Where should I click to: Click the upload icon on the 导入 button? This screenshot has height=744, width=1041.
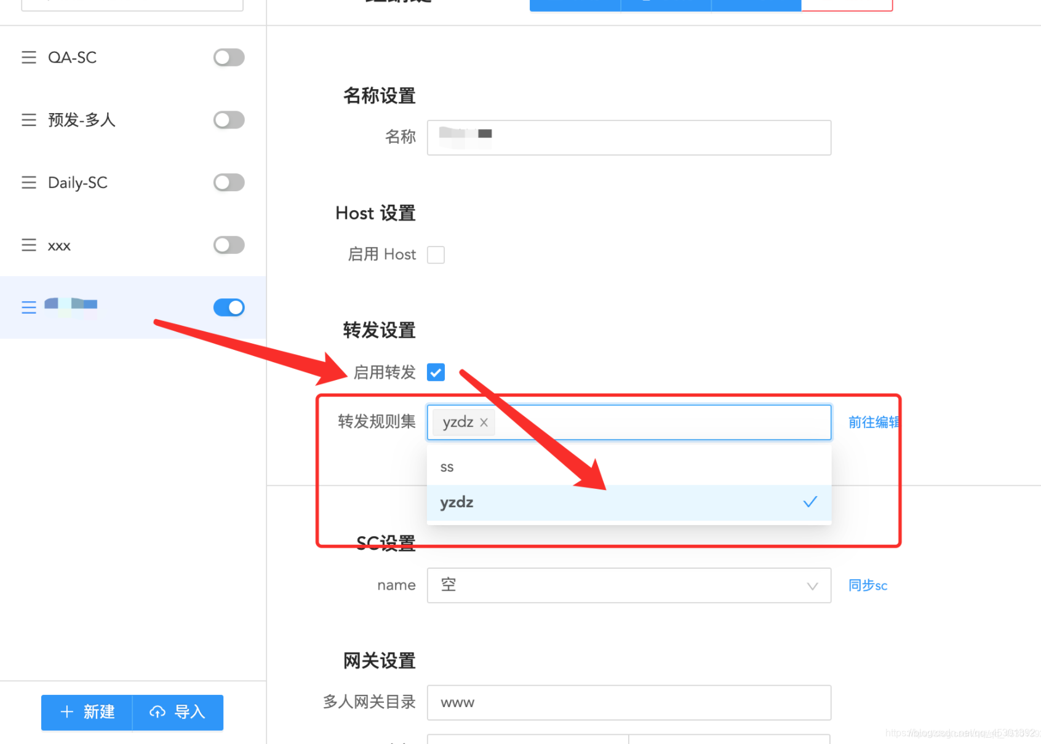coord(158,712)
